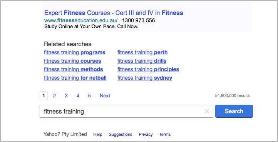278x142 pixels.
Task: Visit the www.fitnesseducation.edu.au URL link
Action: coord(81,20)
